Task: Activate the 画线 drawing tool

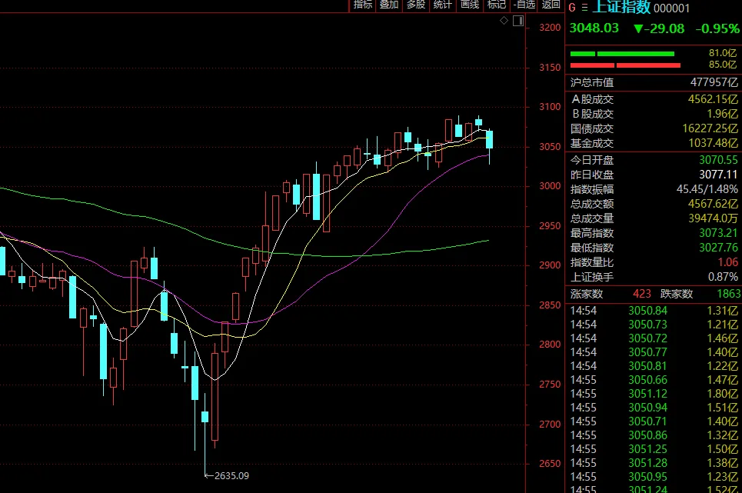Action: click(470, 5)
